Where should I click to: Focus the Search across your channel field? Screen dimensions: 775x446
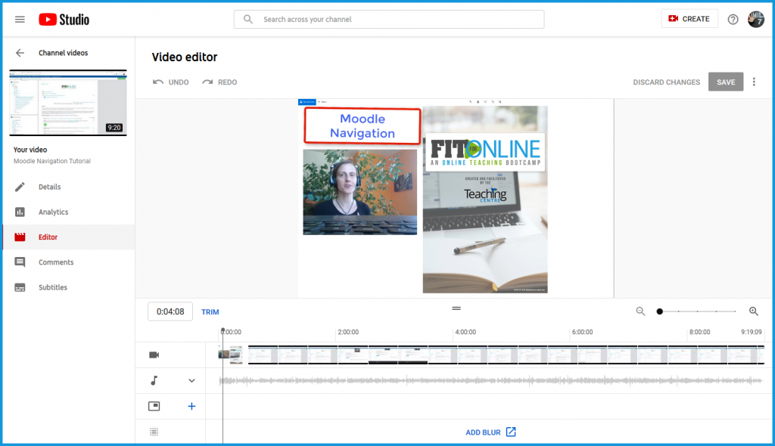(389, 19)
